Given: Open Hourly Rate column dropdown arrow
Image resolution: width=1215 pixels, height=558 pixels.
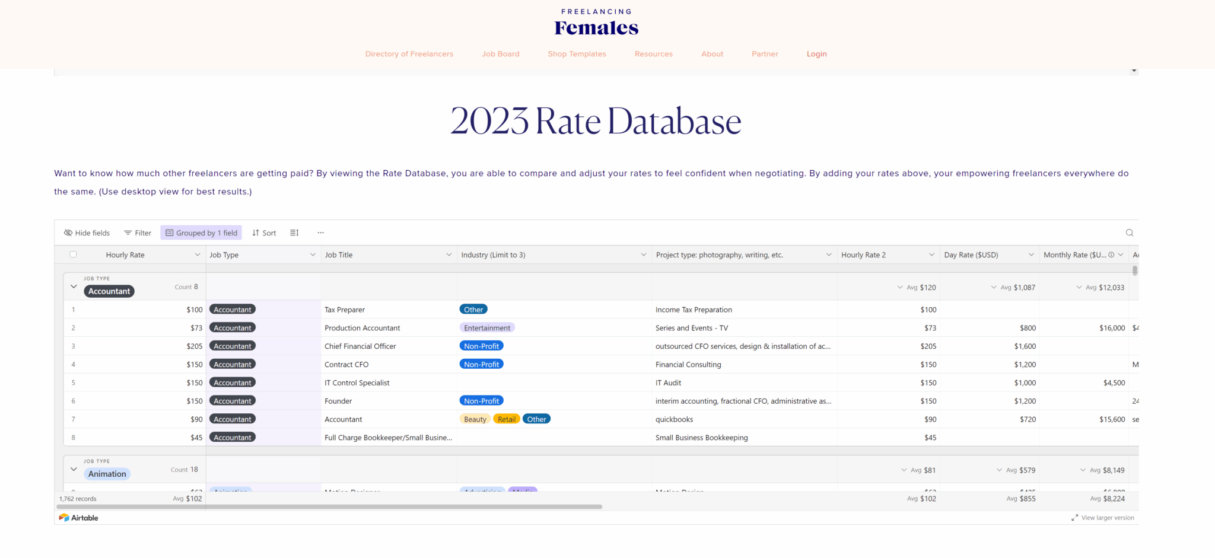Looking at the screenshot, I should point(198,255).
